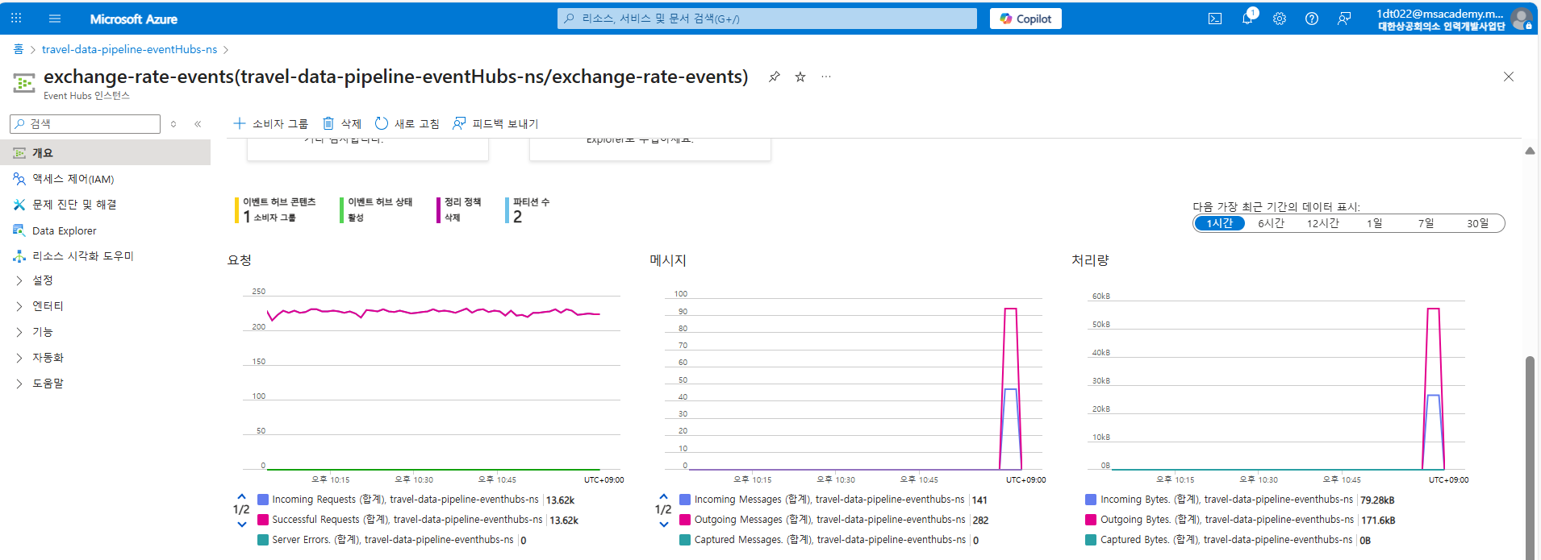Click the Captured Bytes legend swatch
1541x560 pixels.
click(1091, 540)
